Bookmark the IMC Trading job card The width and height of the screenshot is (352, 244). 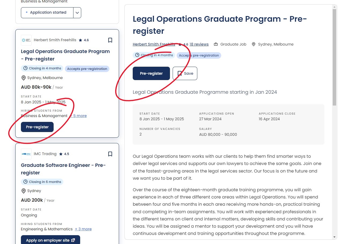(110, 154)
